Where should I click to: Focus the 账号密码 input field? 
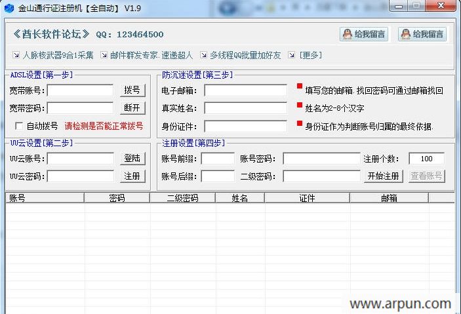(x=321, y=159)
